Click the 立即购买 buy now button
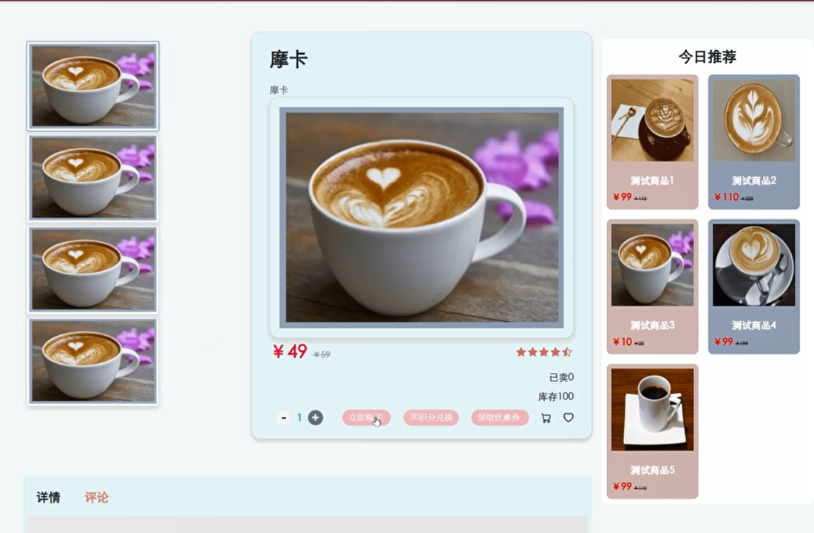 366,417
